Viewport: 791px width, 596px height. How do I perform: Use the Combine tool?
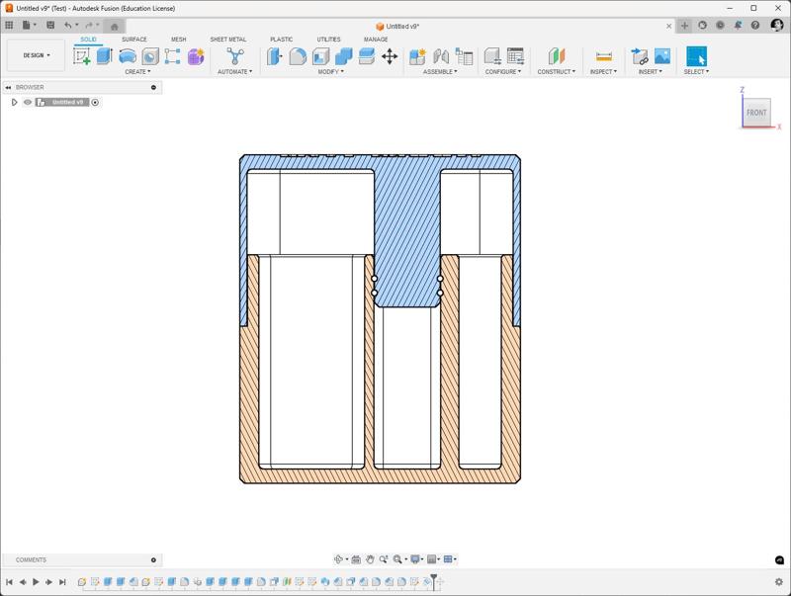[343, 56]
